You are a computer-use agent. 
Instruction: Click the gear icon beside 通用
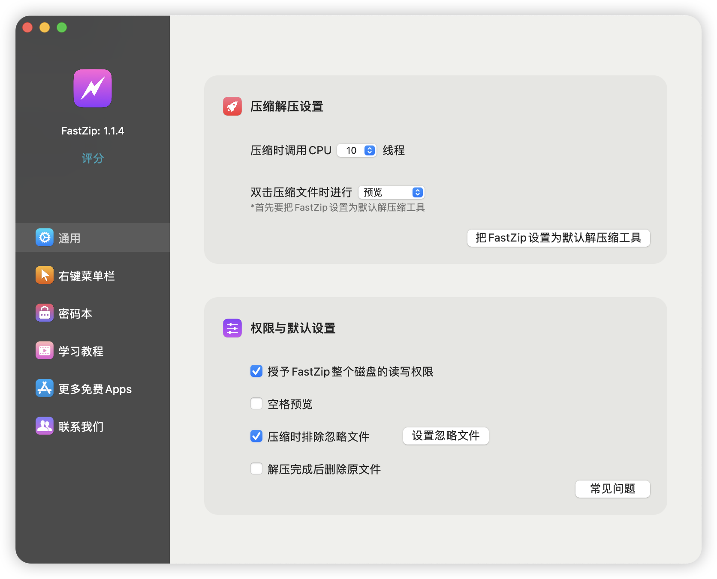[x=45, y=237]
